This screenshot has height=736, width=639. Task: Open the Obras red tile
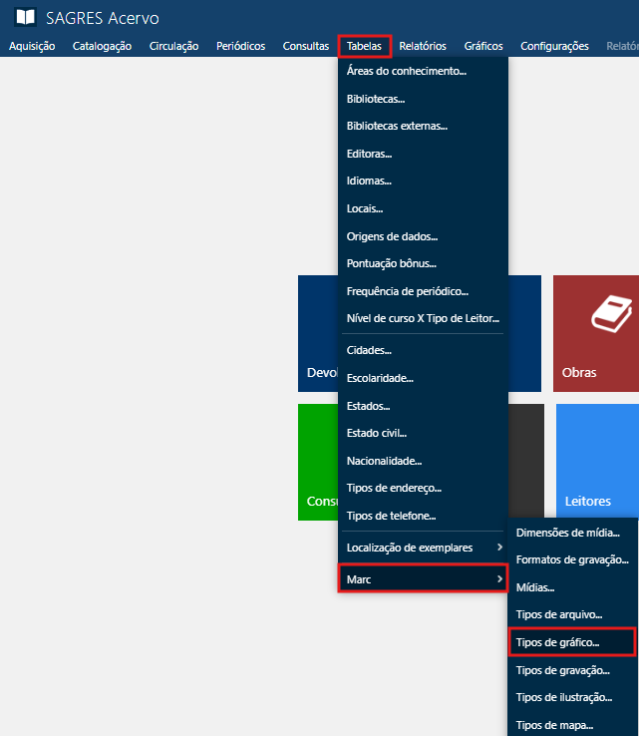[x=595, y=333]
